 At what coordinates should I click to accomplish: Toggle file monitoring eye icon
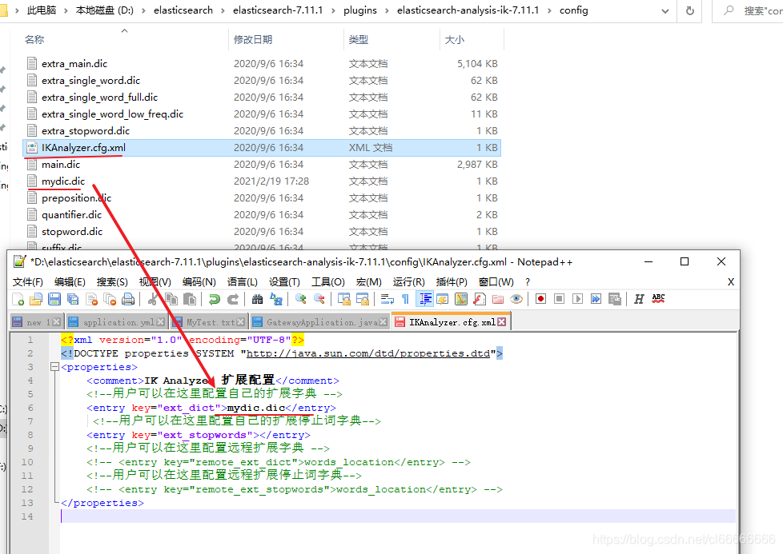pos(516,299)
